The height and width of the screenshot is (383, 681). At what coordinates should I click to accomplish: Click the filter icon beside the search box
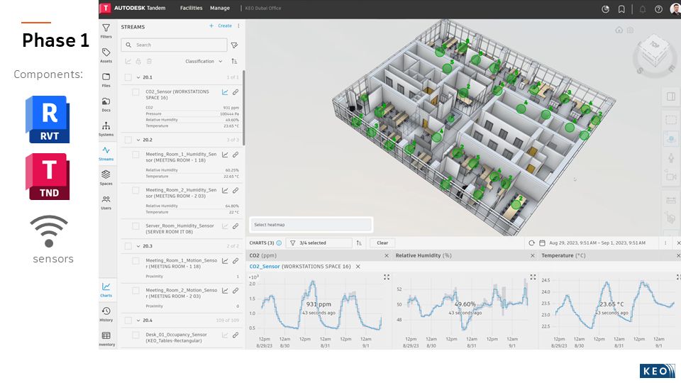click(235, 45)
